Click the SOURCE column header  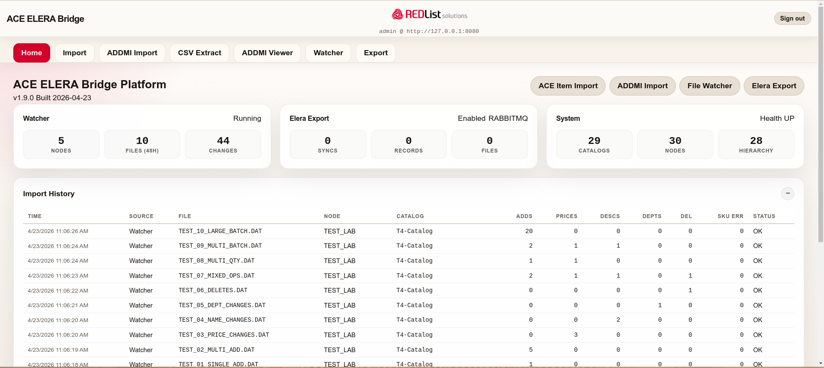(x=141, y=216)
